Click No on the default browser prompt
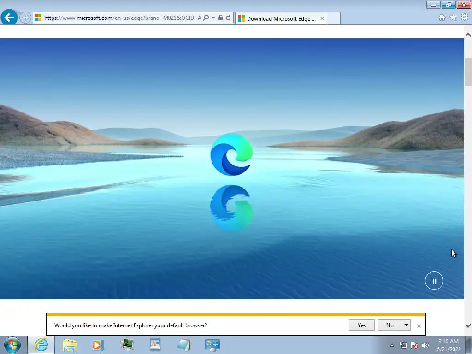 coord(390,325)
